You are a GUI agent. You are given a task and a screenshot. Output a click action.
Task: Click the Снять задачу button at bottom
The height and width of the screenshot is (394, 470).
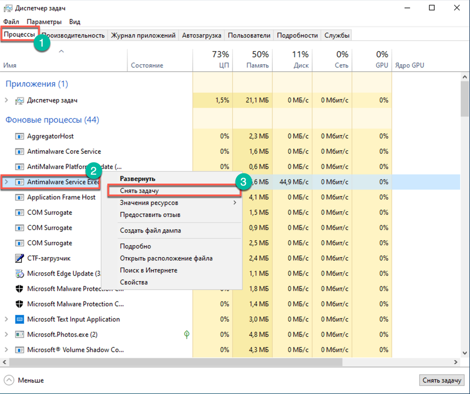(x=442, y=380)
